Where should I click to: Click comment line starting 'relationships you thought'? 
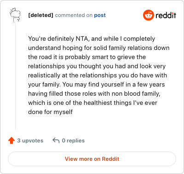(97, 66)
